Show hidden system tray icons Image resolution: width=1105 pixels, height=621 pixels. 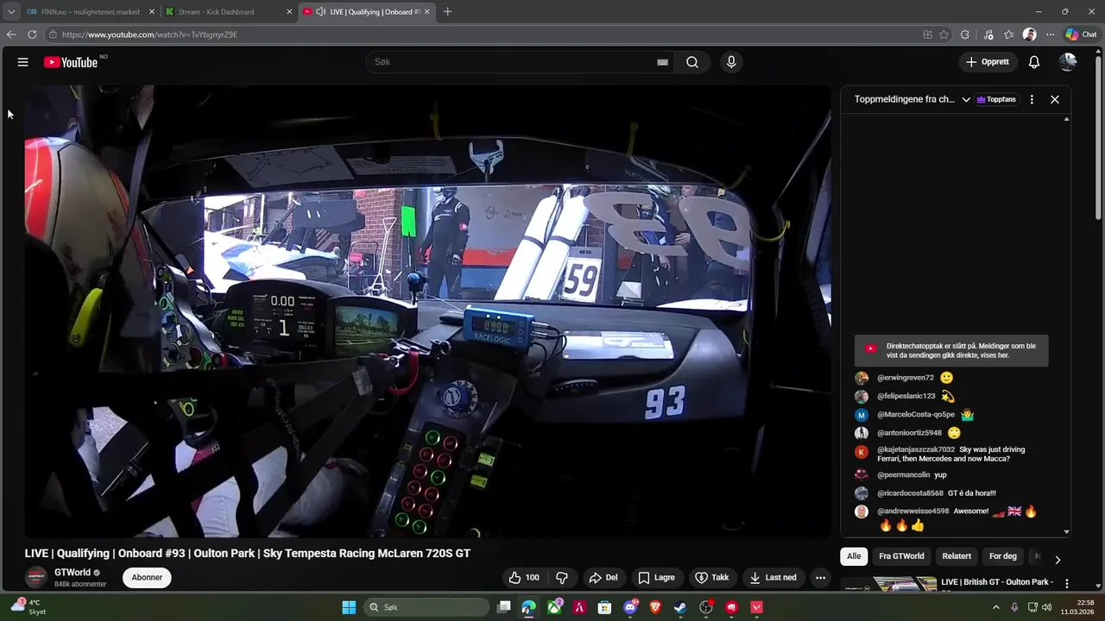(995, 607)
